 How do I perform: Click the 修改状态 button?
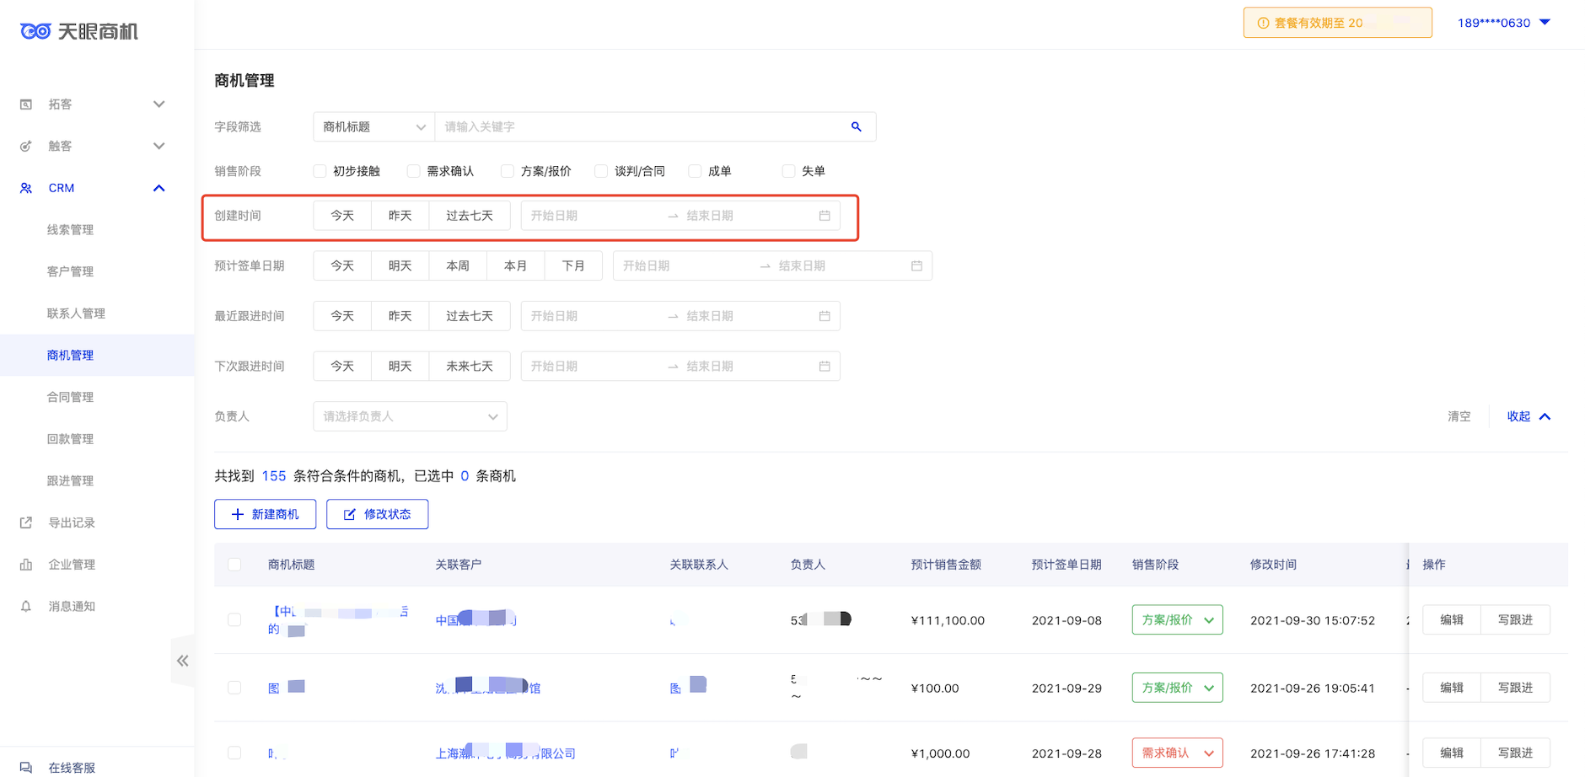click(x=377, y=514)
